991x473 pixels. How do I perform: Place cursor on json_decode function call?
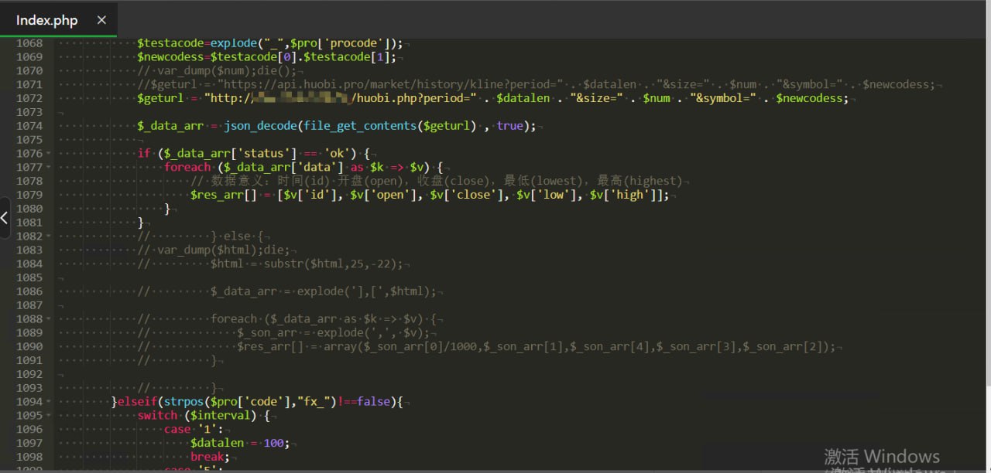click(262, 126)
